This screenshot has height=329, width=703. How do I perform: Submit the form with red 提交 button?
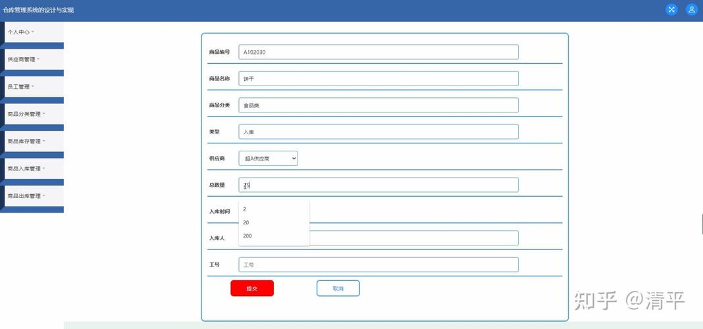click(x=252, y=288)
